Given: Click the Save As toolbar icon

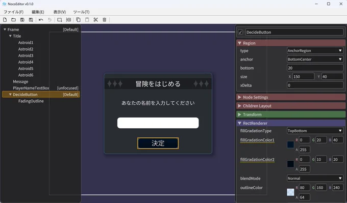Looking at the screenshot, I should 31,20.
